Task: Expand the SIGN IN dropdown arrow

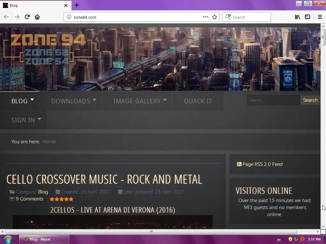Action: pyautogui.click(x=39, y=119)
